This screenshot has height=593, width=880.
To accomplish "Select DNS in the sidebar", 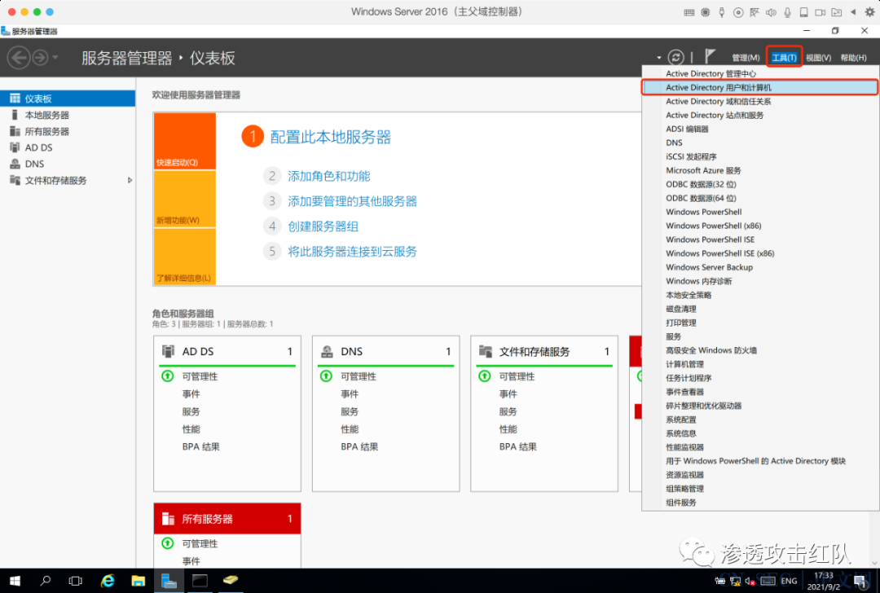I will [x=68, y=164].
